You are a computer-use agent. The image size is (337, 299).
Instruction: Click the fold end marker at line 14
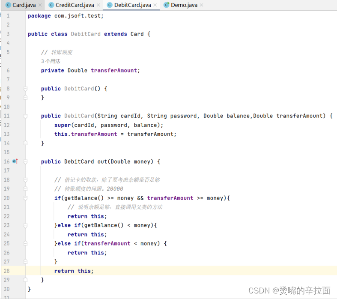pos(25,143)
